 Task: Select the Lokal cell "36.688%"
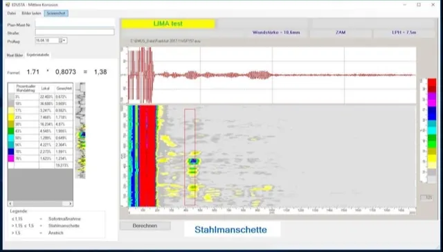(x=46, y=104)
